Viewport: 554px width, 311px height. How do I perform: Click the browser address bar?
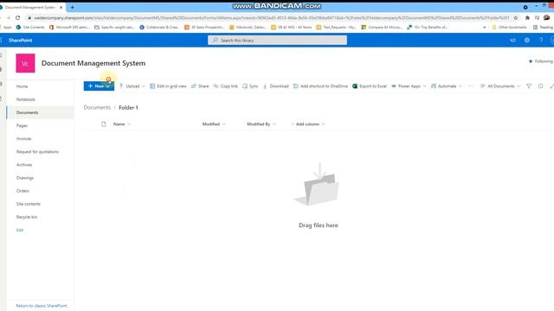pos(272,17)
